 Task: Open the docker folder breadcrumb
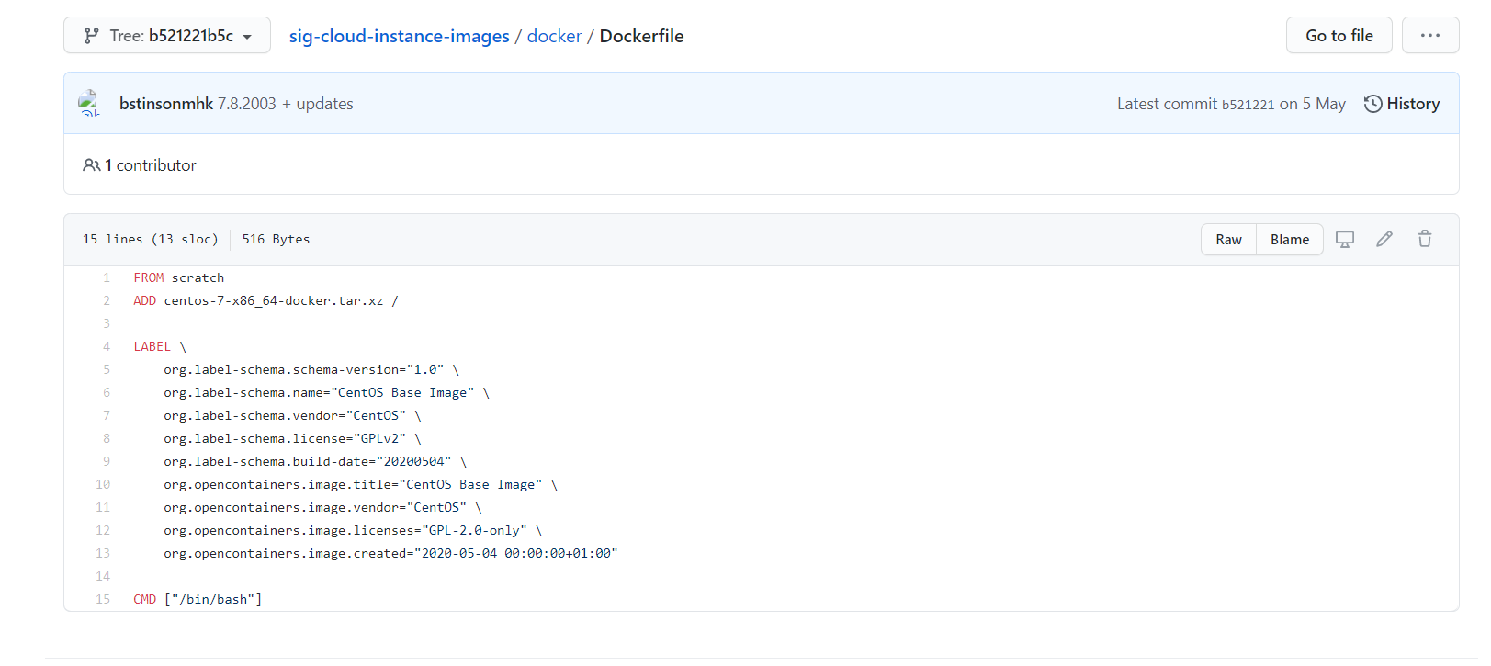click(554, 36)
